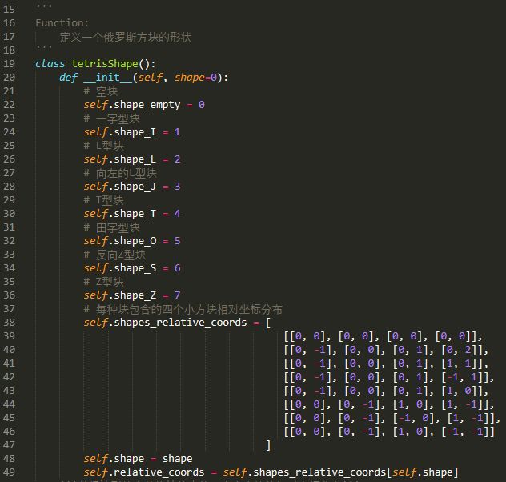This screenshot has width=506, height=482.
Task: Click the closing bracket on line 47
Action: [x=268, y=445]
